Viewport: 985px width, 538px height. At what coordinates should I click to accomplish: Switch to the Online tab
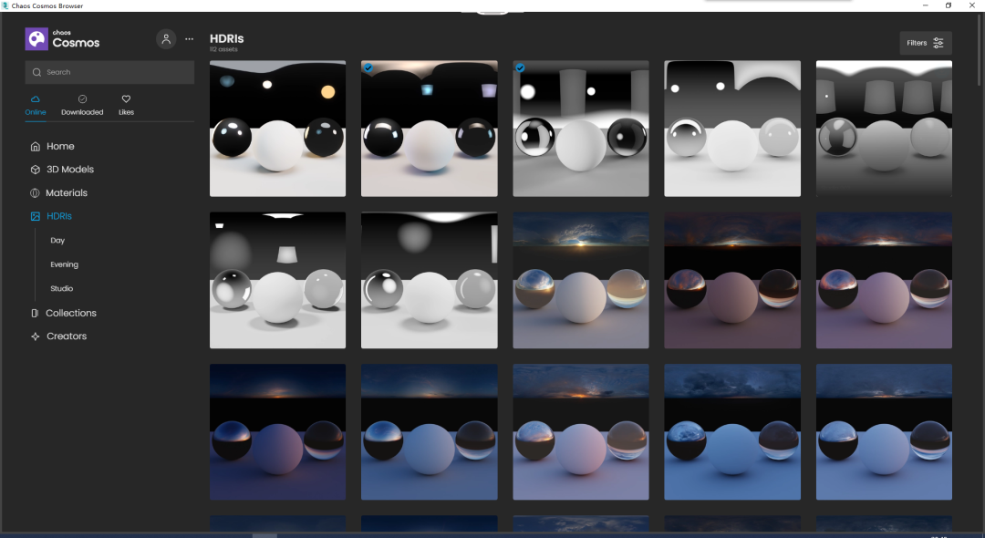[36, 105]
